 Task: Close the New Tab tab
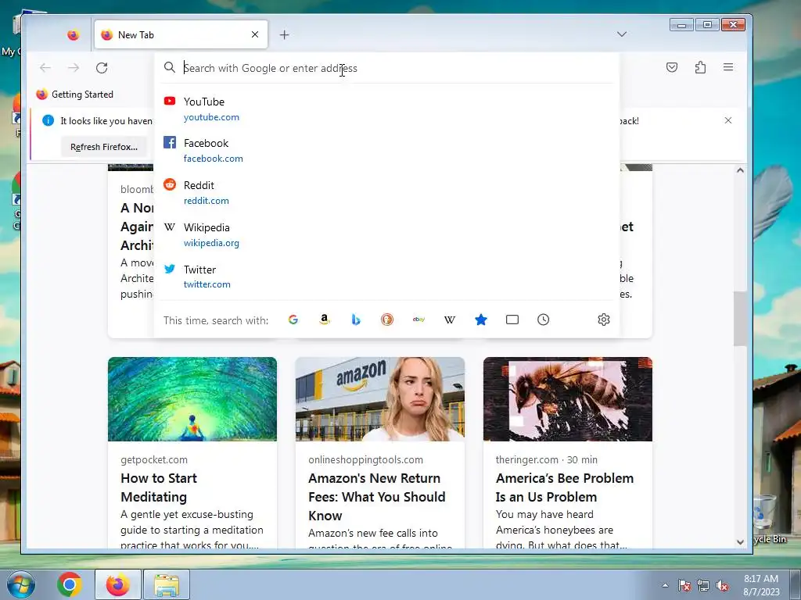click(x=255, y=34)
